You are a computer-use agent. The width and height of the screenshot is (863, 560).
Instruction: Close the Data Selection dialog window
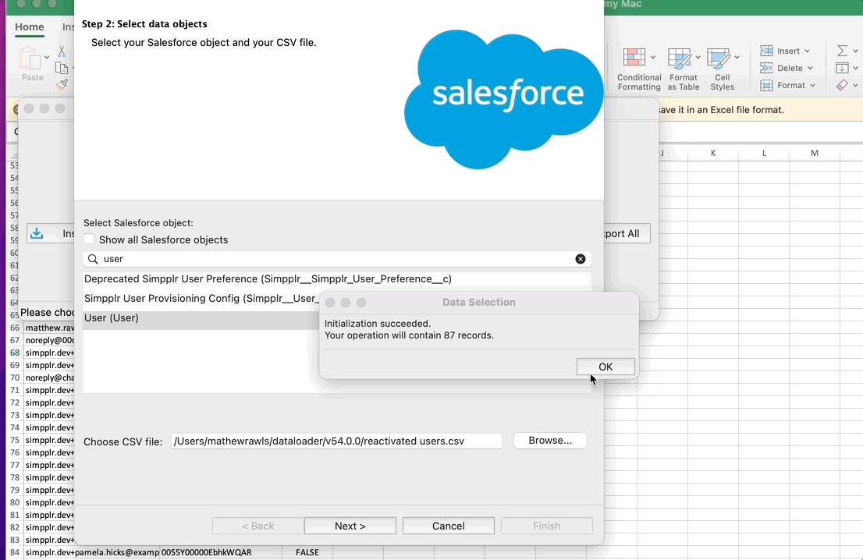tap(330, 303)
